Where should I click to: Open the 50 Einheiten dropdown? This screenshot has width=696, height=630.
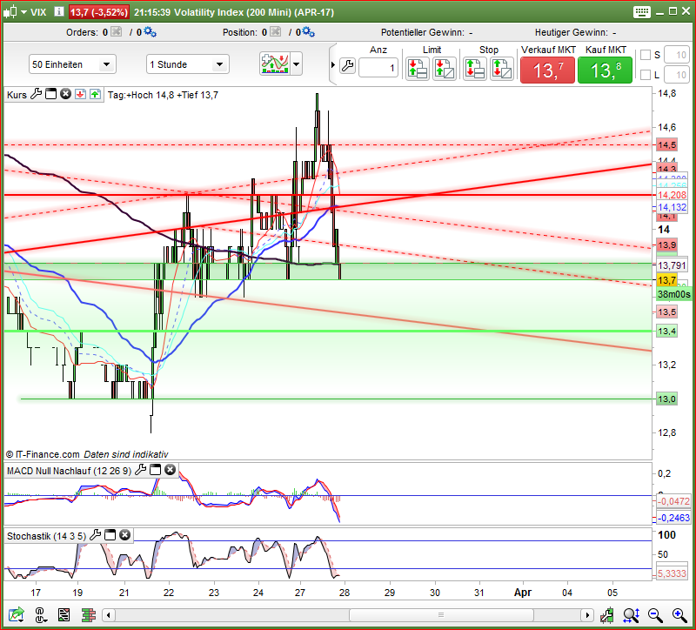(72, 64)
